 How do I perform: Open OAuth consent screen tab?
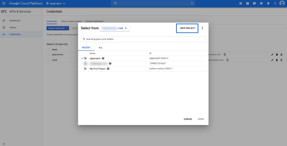(71, 21)
